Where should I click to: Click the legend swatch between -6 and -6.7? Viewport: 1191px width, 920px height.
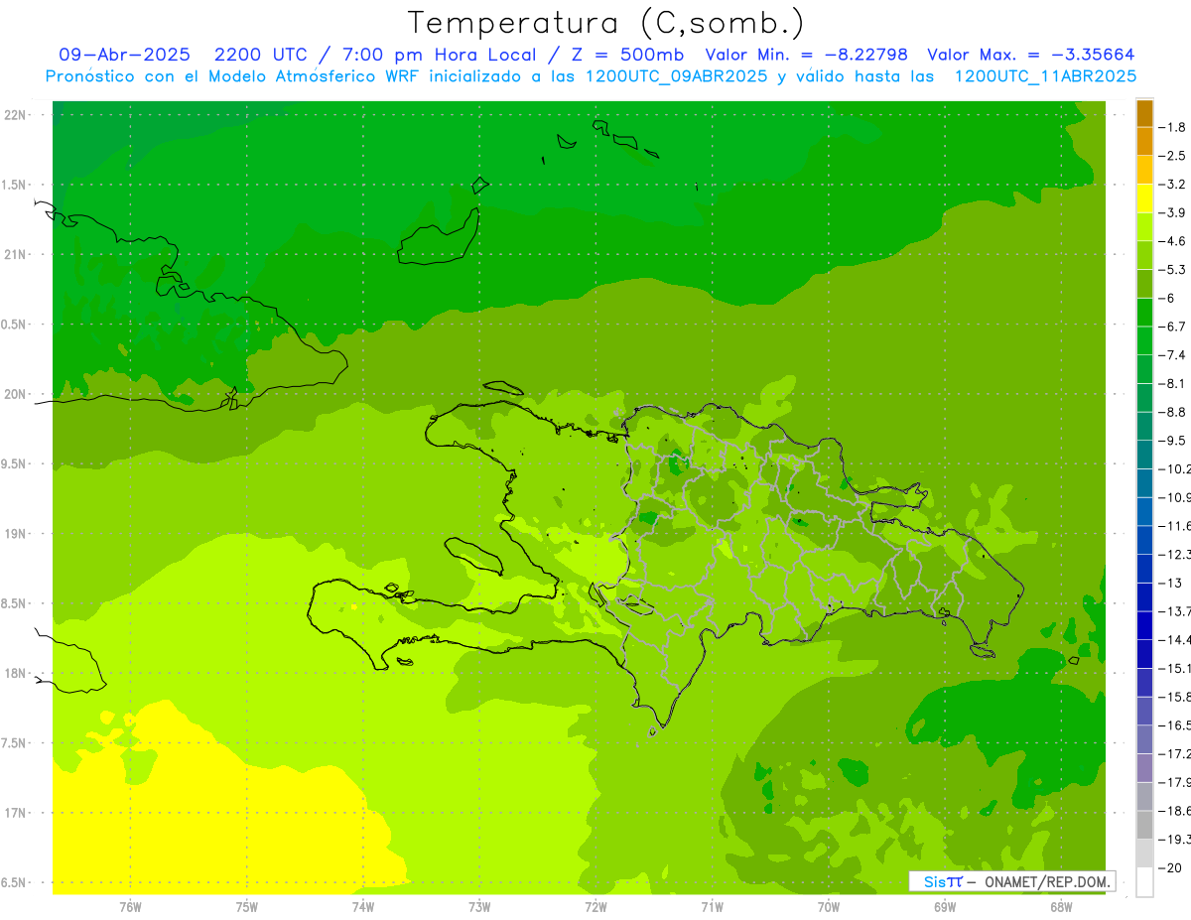pos(1144,313)
